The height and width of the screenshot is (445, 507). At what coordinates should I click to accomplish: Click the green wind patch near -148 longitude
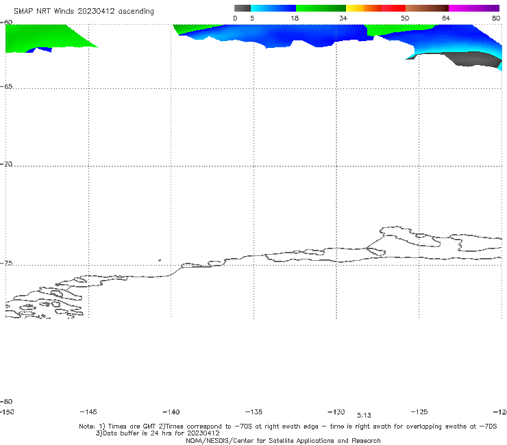[42, 37]
